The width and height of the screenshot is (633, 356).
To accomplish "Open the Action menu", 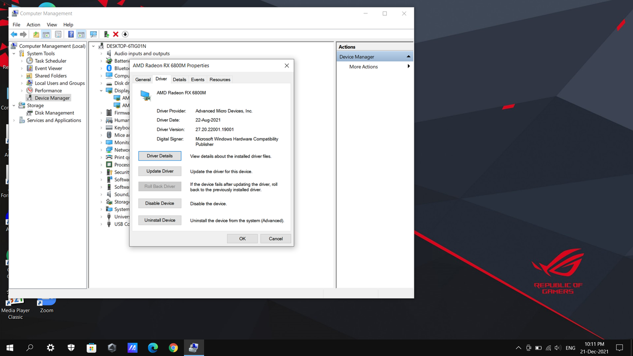I will tap(33, 25).
